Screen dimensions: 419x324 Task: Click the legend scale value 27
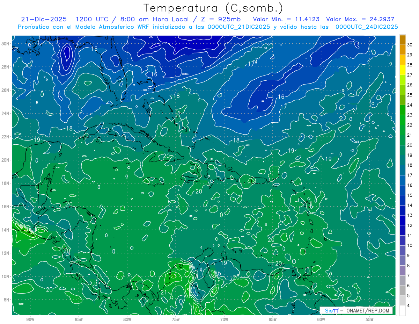410,75
